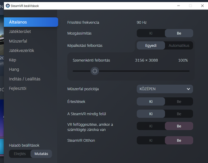Select Egyedi for Képalkotási felbontás
This screenshot has height=163, width=208.
coord(151,45)
